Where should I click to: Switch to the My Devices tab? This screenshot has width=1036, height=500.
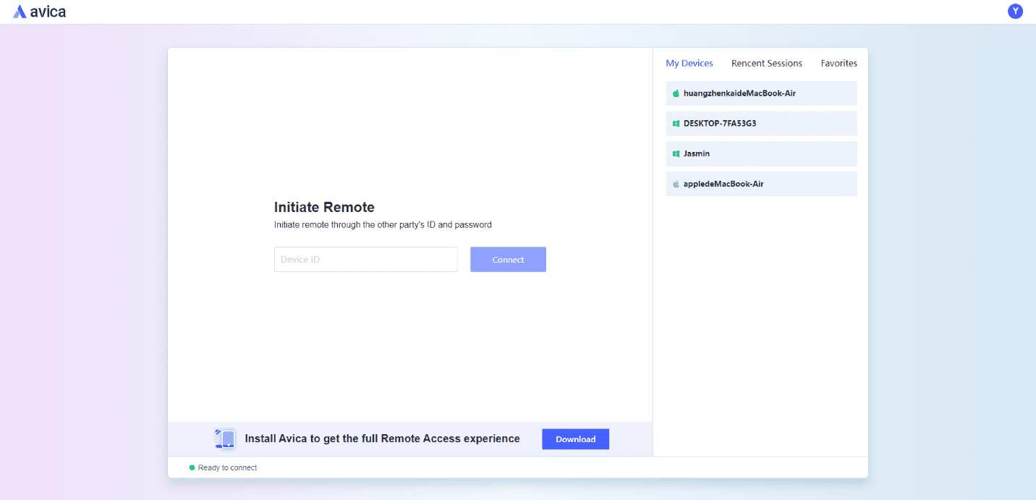689,64
